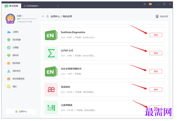
Task: Remove the 英语音标 plugin
Action: click(156, 90)
